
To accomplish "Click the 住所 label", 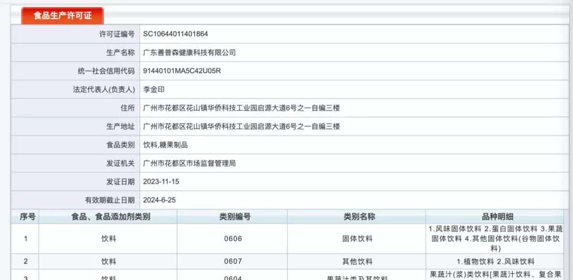I will [x=128, y=108].
